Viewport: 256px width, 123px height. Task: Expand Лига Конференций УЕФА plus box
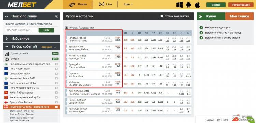click(56, 88)
